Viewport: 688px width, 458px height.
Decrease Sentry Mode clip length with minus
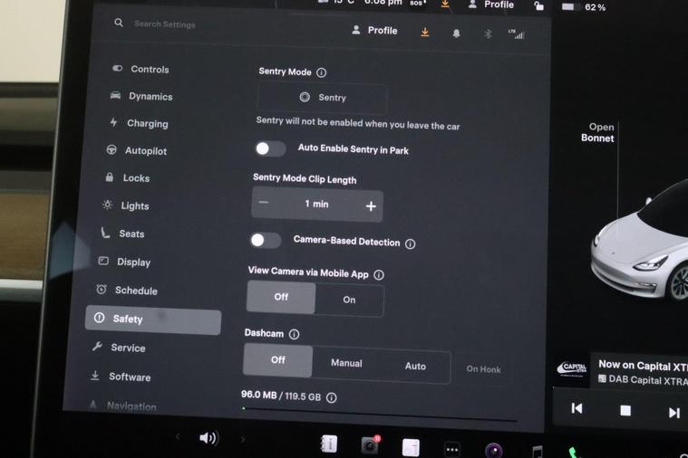click(x=264, y=203)
